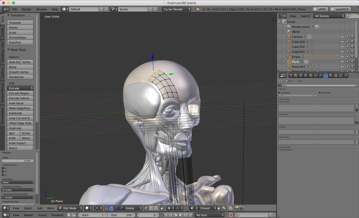Play the timeline animation forward
The image size is (359, 218).
181,215
